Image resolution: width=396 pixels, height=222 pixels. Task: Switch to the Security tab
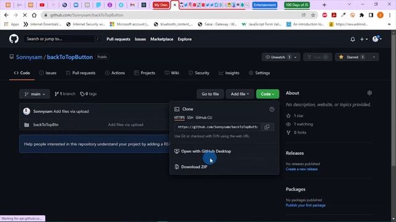199,73
